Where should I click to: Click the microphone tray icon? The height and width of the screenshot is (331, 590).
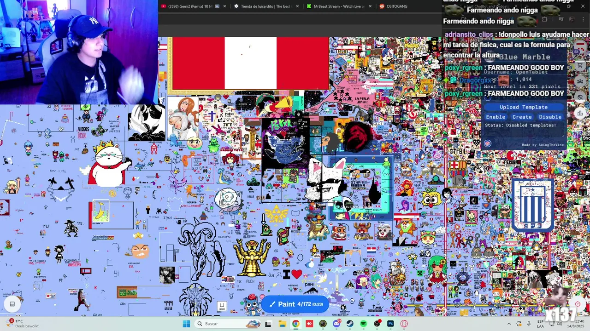pos(529,324)
